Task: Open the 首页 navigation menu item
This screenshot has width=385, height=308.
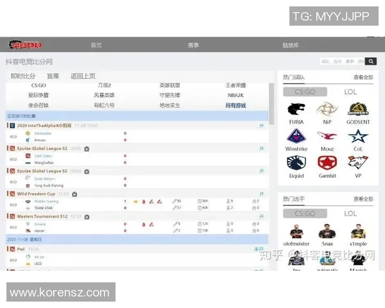Action: coord(96,46)
